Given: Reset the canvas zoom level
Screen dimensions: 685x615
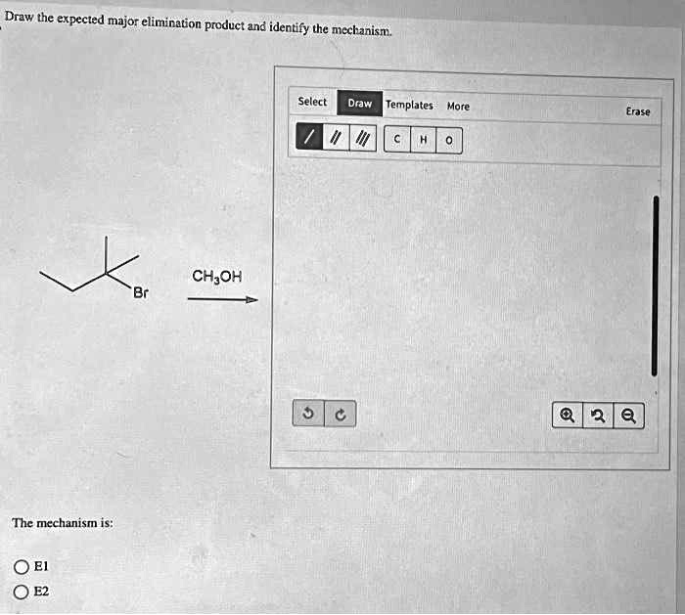Looking at the screenshot, I should pyautogui.click(x=598, y=416).
